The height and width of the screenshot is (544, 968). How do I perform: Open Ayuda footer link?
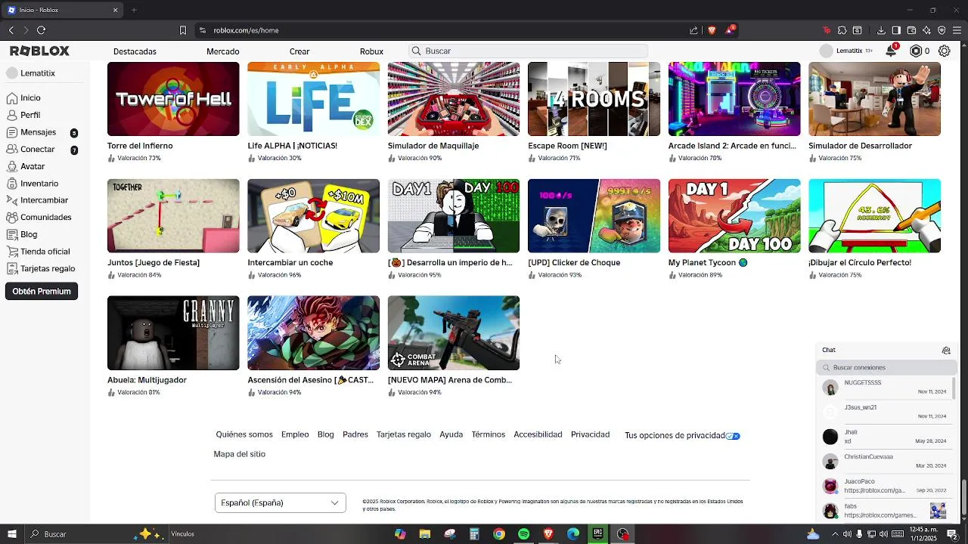[x=451, y=434]
